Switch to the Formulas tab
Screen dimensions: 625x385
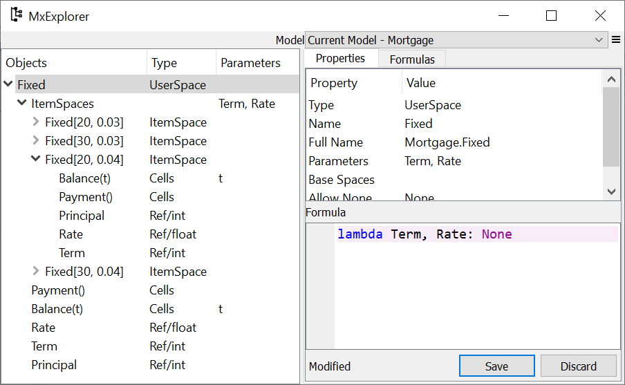(x=412, y=59)
